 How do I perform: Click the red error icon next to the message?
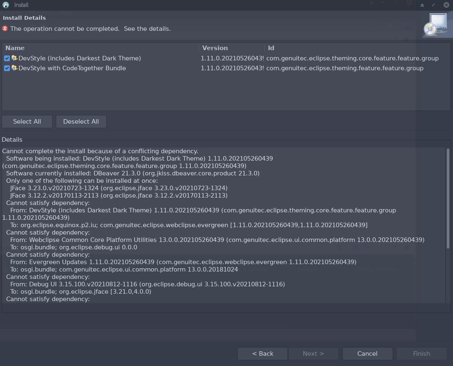(5, 28)
